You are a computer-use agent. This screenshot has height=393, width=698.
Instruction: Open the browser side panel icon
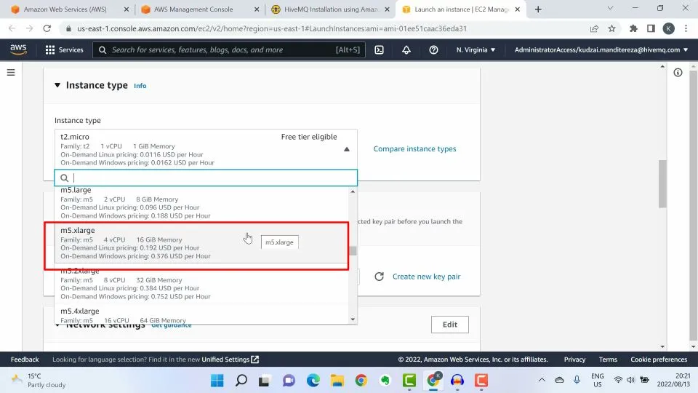[651, 28]
